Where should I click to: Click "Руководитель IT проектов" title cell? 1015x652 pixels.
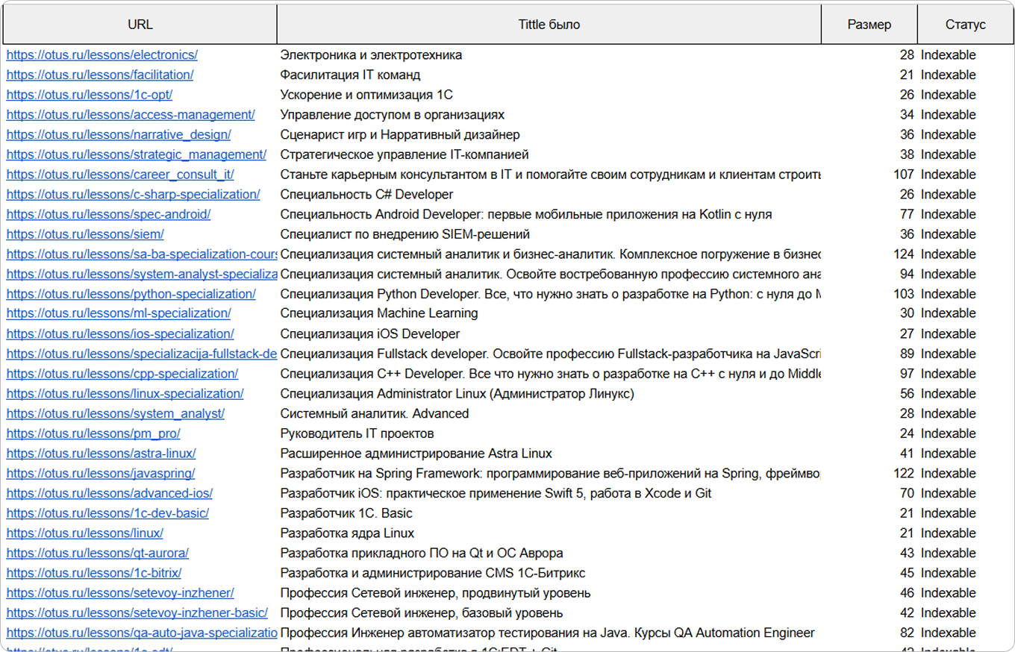pos(357,433)
